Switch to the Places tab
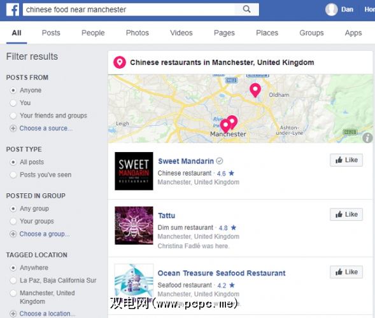 [x=267, y=32]
